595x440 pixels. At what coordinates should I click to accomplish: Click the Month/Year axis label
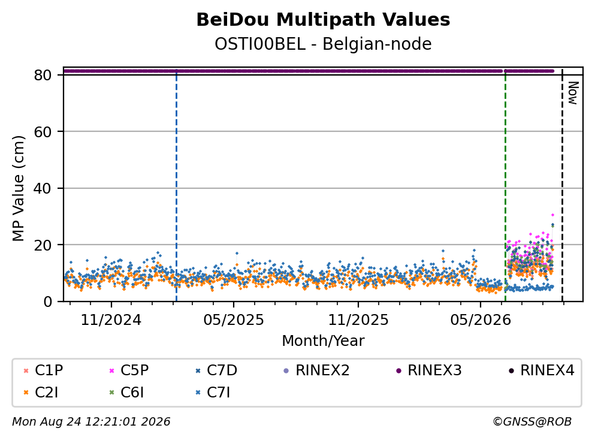click(324, 341)
